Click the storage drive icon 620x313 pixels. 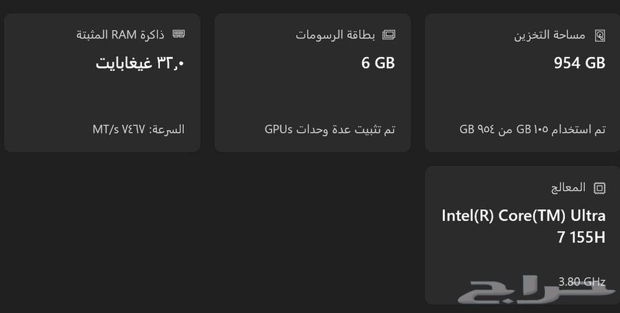600,34
